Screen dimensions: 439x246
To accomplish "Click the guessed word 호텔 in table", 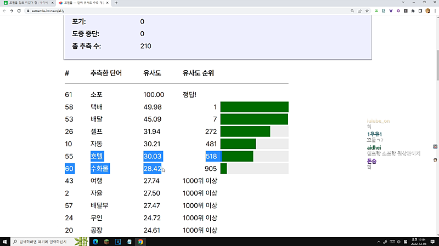I will tap(97, 156).
